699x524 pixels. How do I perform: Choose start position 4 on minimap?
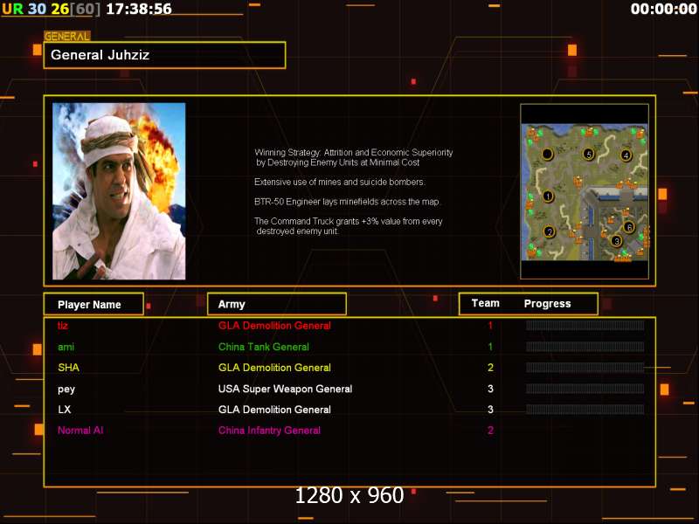click(x=626, y=155)
